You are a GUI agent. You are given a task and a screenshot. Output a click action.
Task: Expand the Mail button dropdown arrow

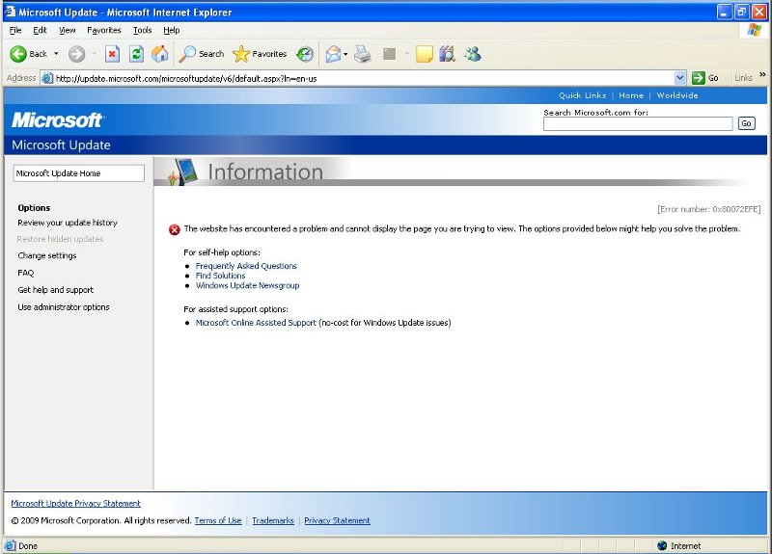click(345, 54)
